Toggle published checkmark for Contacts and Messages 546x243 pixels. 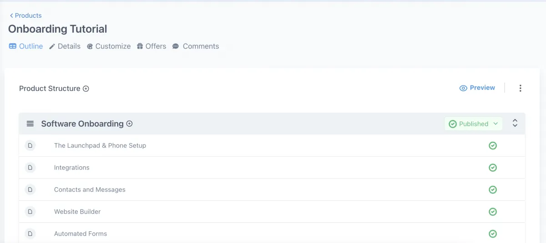(x=492, y=189)
